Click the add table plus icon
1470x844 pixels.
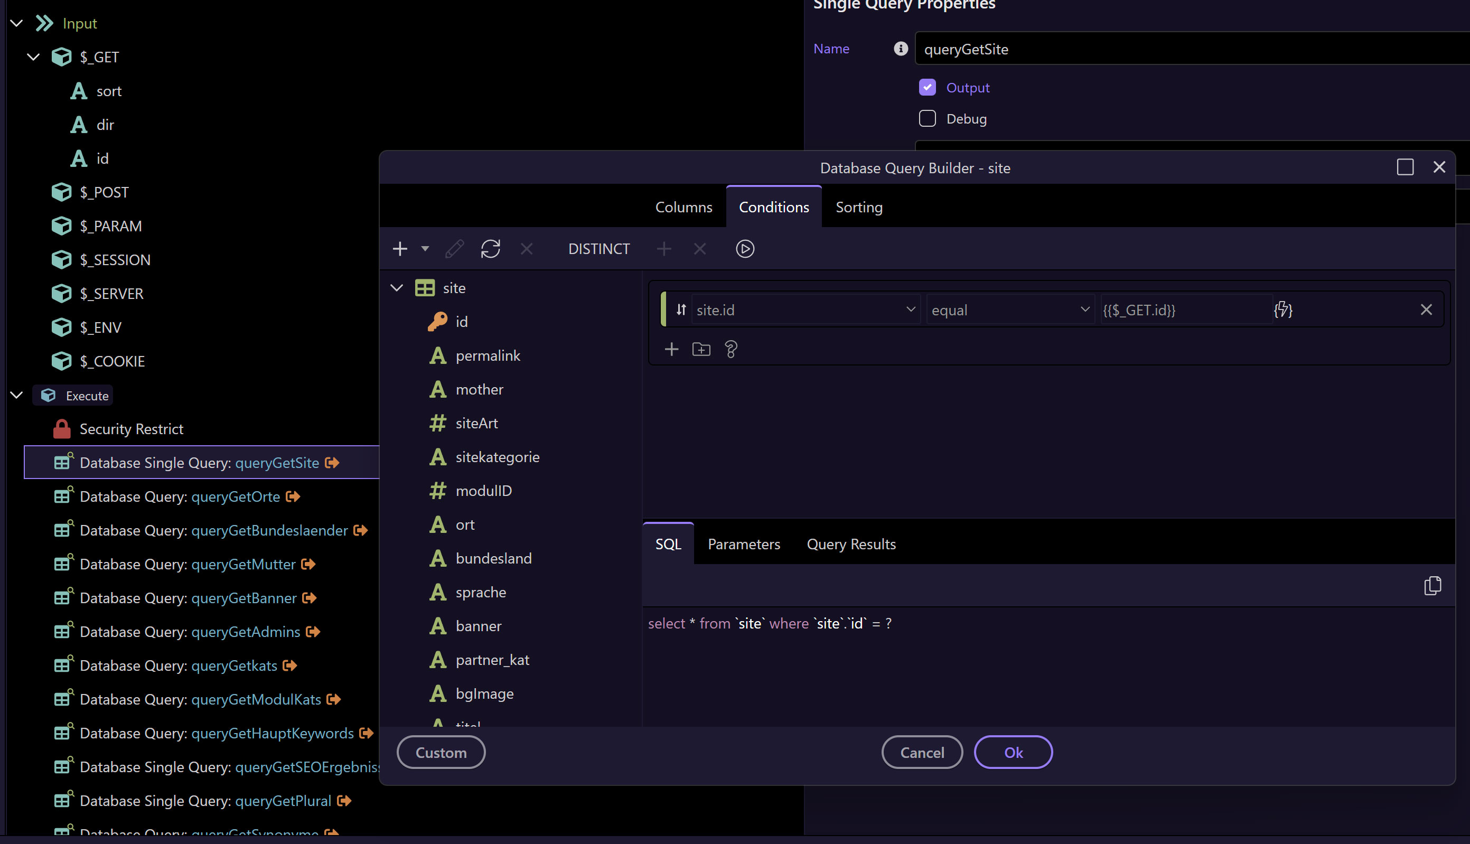pos(400,249)
